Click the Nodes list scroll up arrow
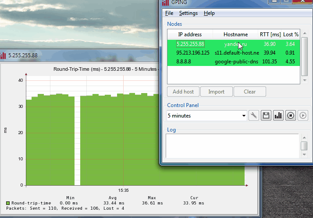Viewport: 313px width, 218px height. point(305,33)
